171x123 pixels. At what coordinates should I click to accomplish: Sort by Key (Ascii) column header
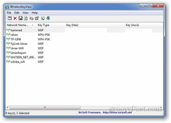click(x=144, y=25)
